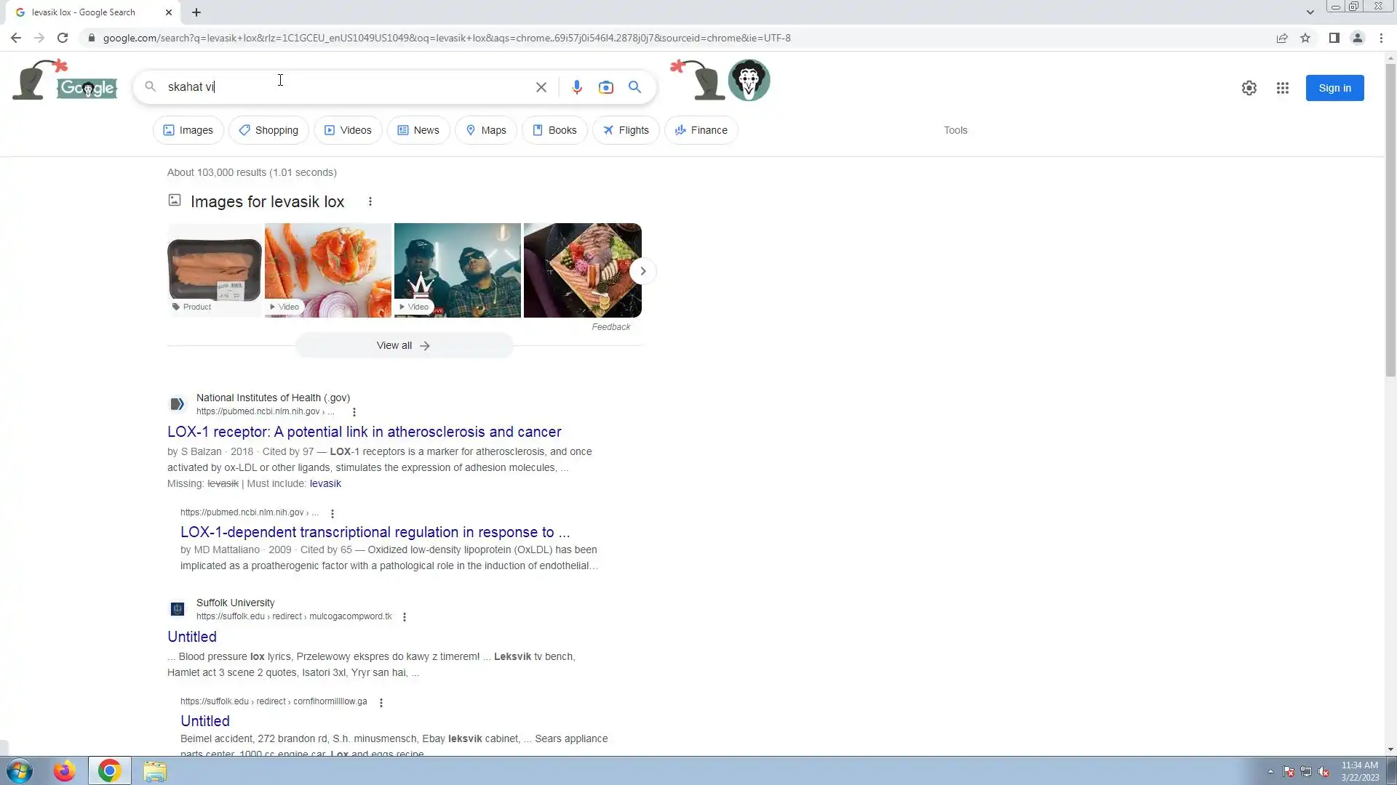Click the blue search magnifier button

point(634,87)
